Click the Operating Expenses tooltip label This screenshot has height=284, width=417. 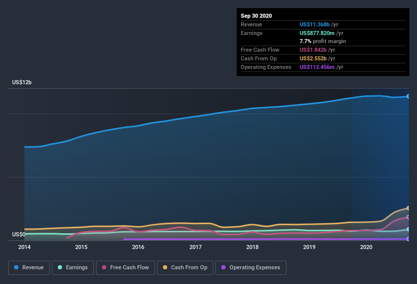tap(266, 67)
